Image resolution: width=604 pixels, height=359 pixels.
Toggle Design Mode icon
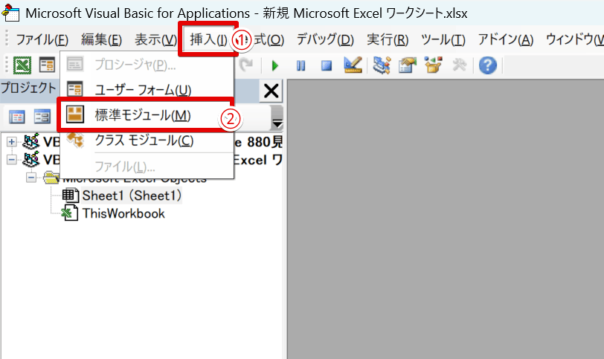(353, 66)
